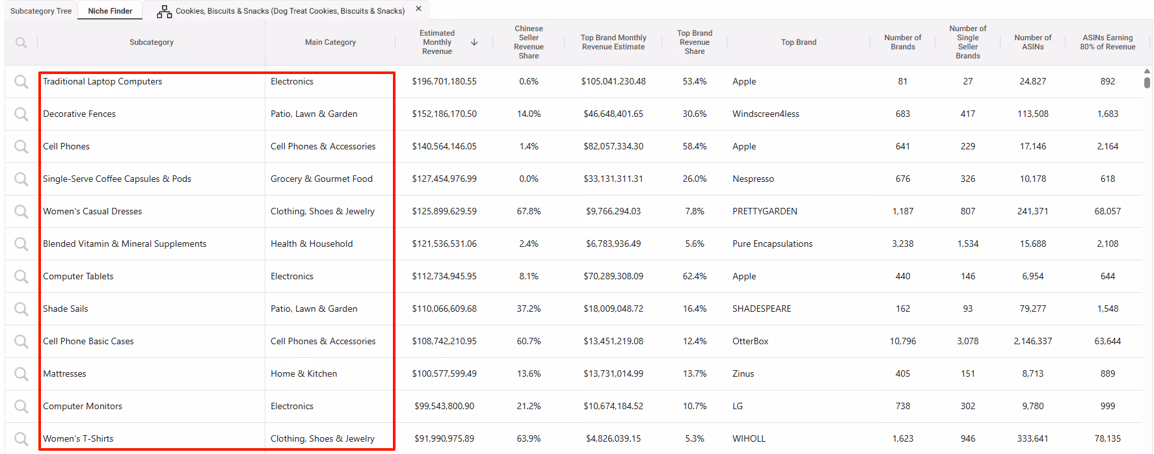
Task: Select the Niche Finder tab
Action: (110, 11)
